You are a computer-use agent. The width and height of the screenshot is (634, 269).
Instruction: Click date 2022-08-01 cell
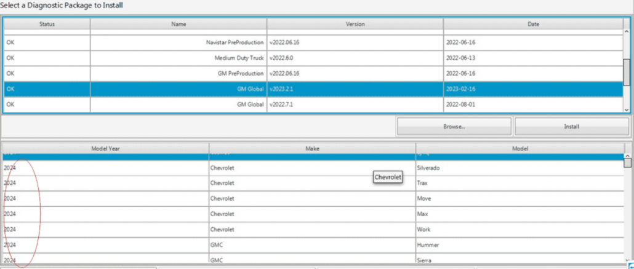pos(533,104)
